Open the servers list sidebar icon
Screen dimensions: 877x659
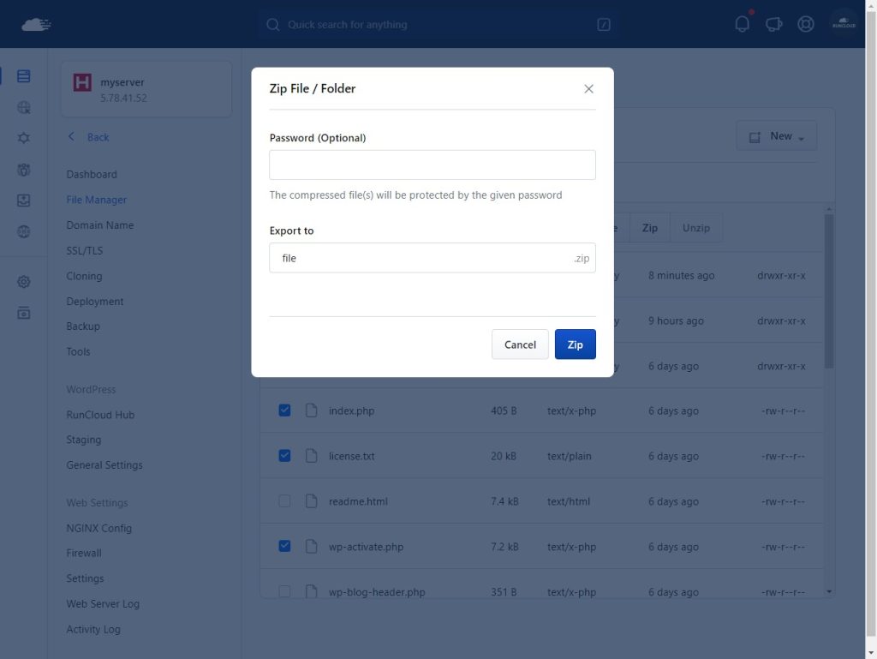pos(23,76)
